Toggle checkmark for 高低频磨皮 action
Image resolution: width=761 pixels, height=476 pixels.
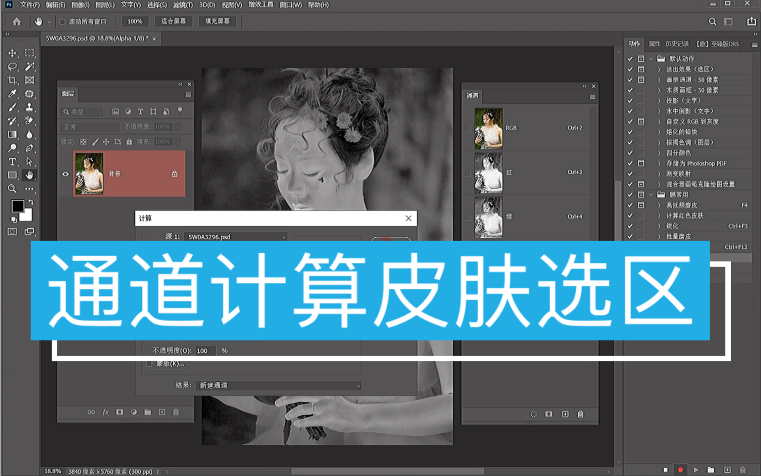tap(630, 205)
